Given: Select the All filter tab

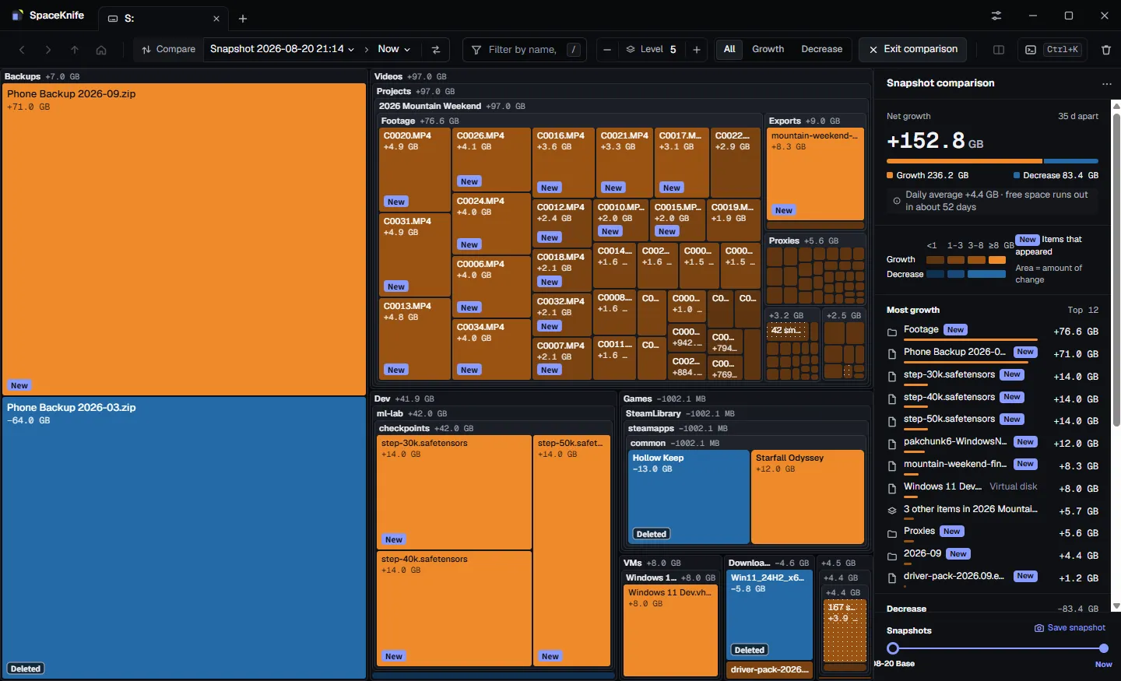Looking at the screenshot, I should tap(729, 49).
